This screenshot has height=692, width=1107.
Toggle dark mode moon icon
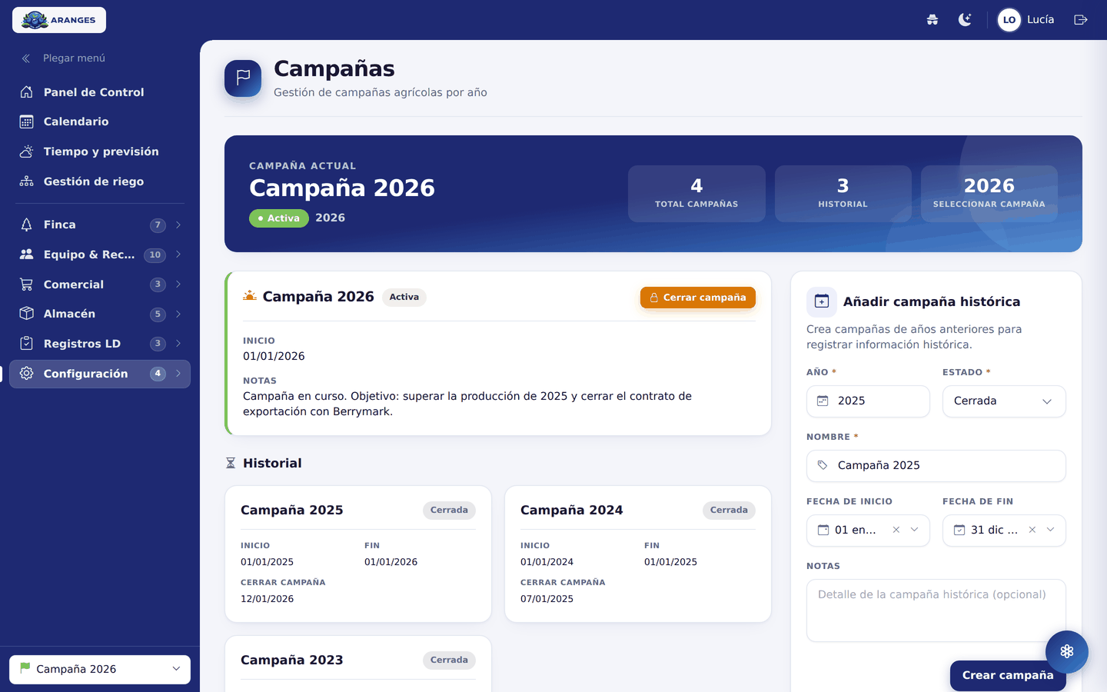(965, 20)
